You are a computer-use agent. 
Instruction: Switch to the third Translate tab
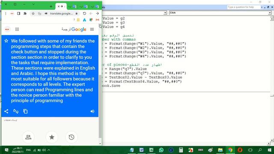point(84,7)
